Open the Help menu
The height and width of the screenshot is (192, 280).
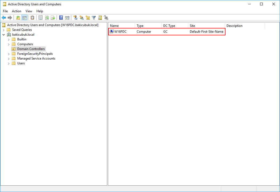click(40, 11)
